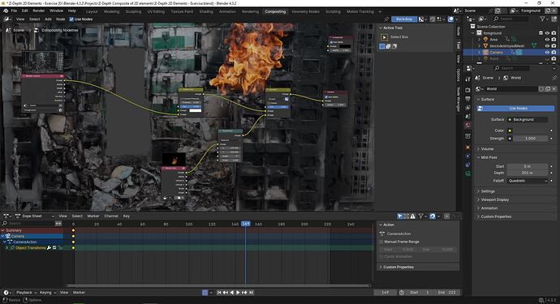Open the Output properties tab icon
The image size is (560, 304).
click(x=467, y=99)
